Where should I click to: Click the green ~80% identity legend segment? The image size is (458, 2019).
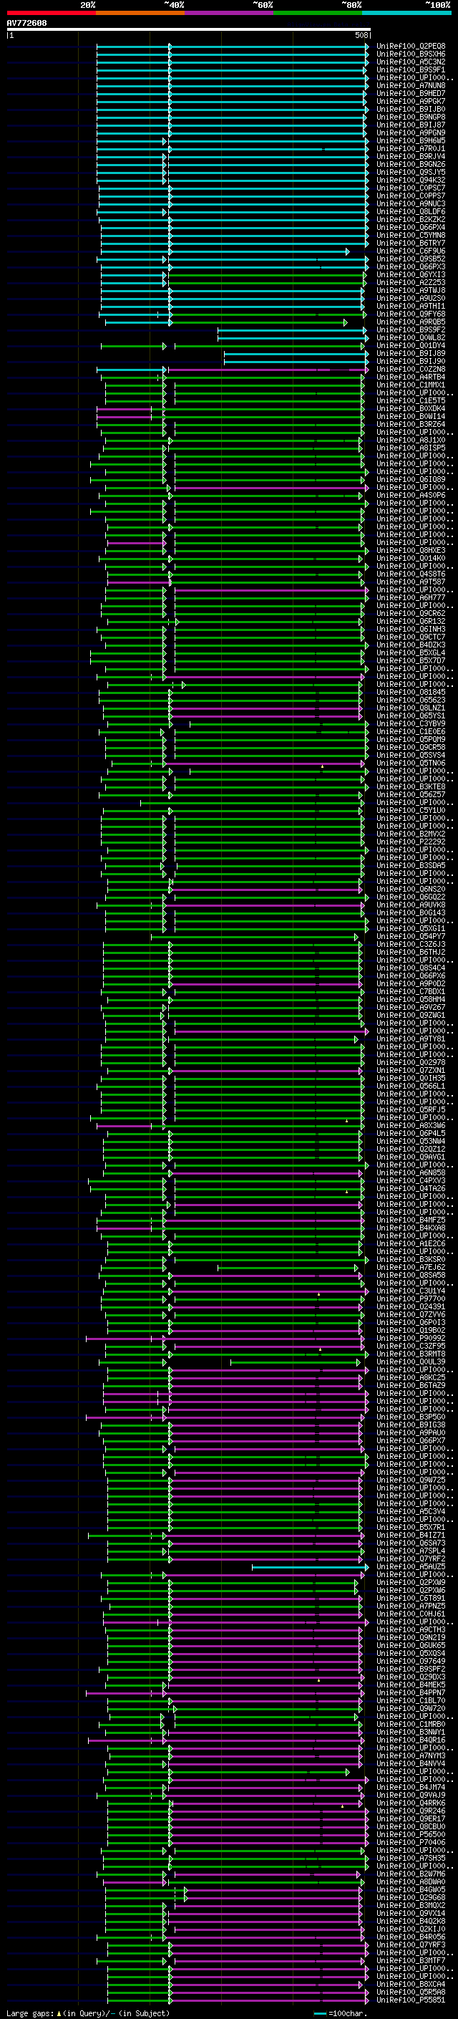tap(318, 14)
